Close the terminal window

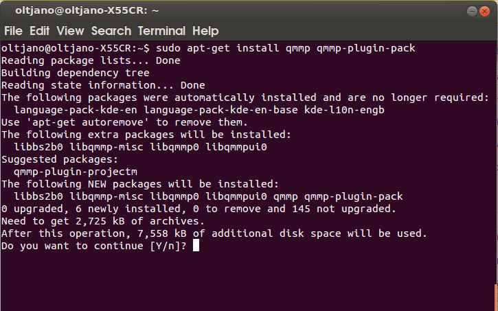[x=484, y=10]
